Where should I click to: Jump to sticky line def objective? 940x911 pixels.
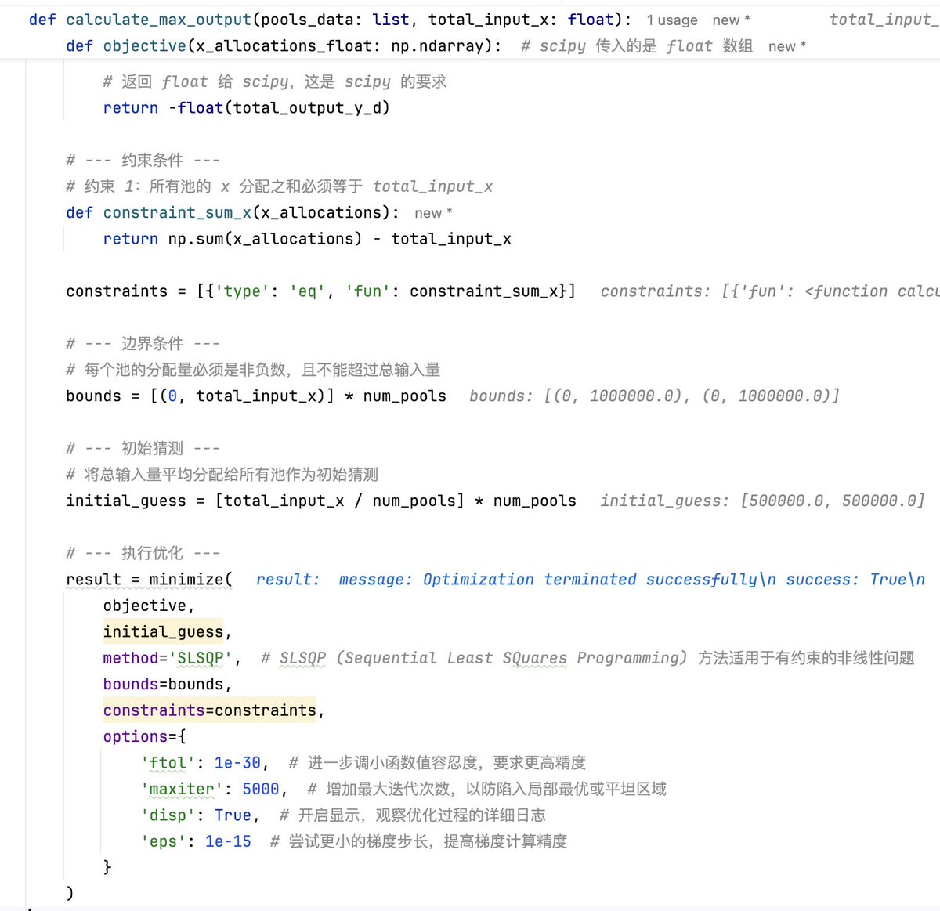(x=145, y=46)
